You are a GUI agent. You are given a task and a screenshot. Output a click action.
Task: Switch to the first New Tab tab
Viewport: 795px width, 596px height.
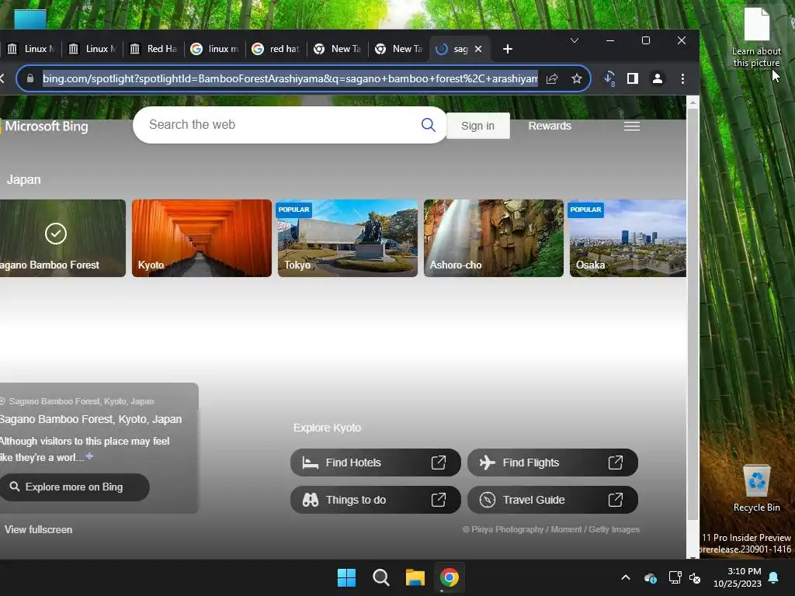pyautogui.click(x=338, y=49)
